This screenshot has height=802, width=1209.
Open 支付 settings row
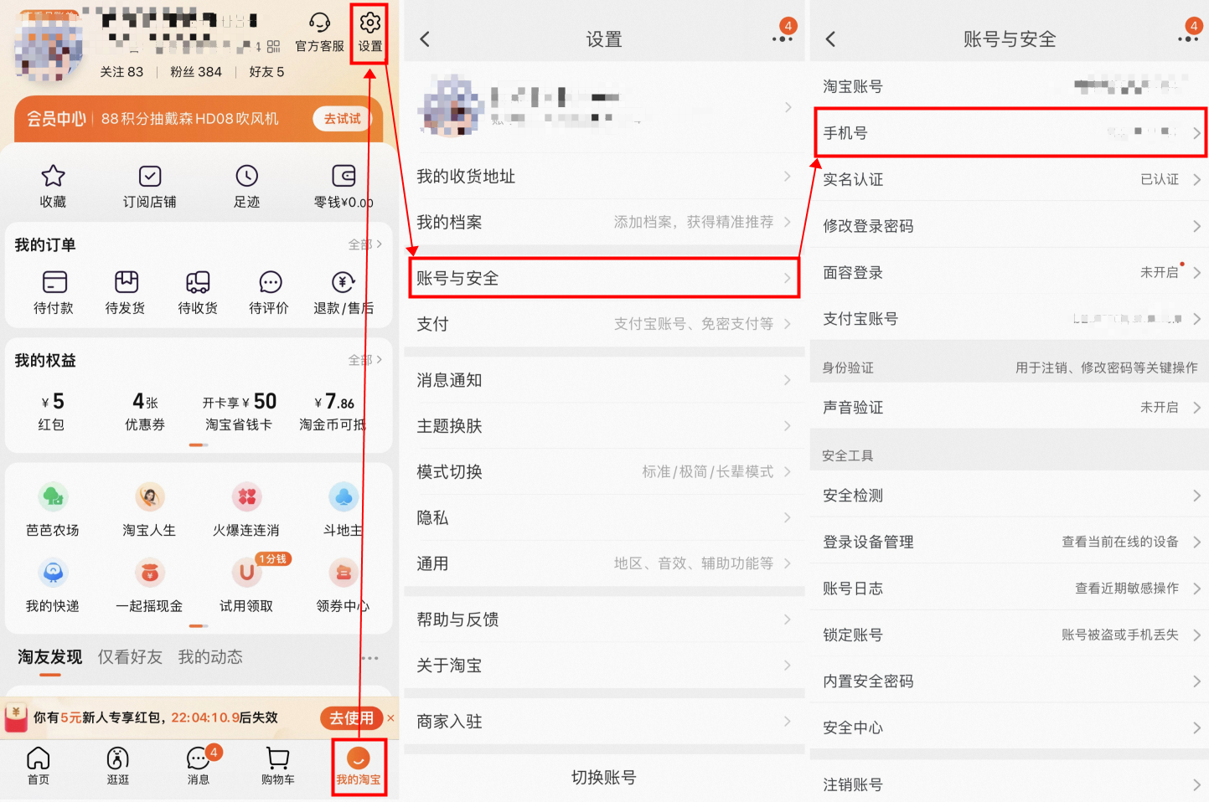click(604, 324)
